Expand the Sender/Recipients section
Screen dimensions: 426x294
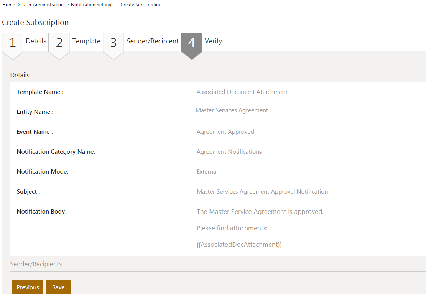pos(36,264)
